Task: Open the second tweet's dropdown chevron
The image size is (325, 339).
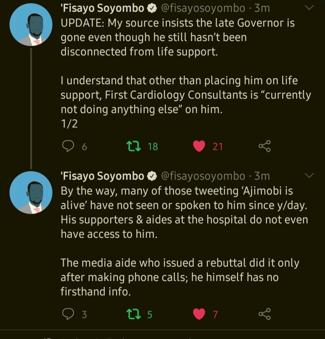Action: 310,175
